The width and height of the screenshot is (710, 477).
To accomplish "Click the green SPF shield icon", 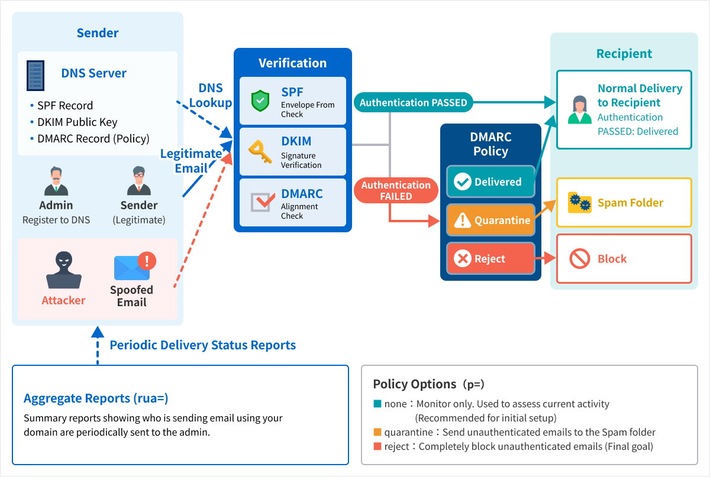I will pyautogui.click(x=260, y=101).
